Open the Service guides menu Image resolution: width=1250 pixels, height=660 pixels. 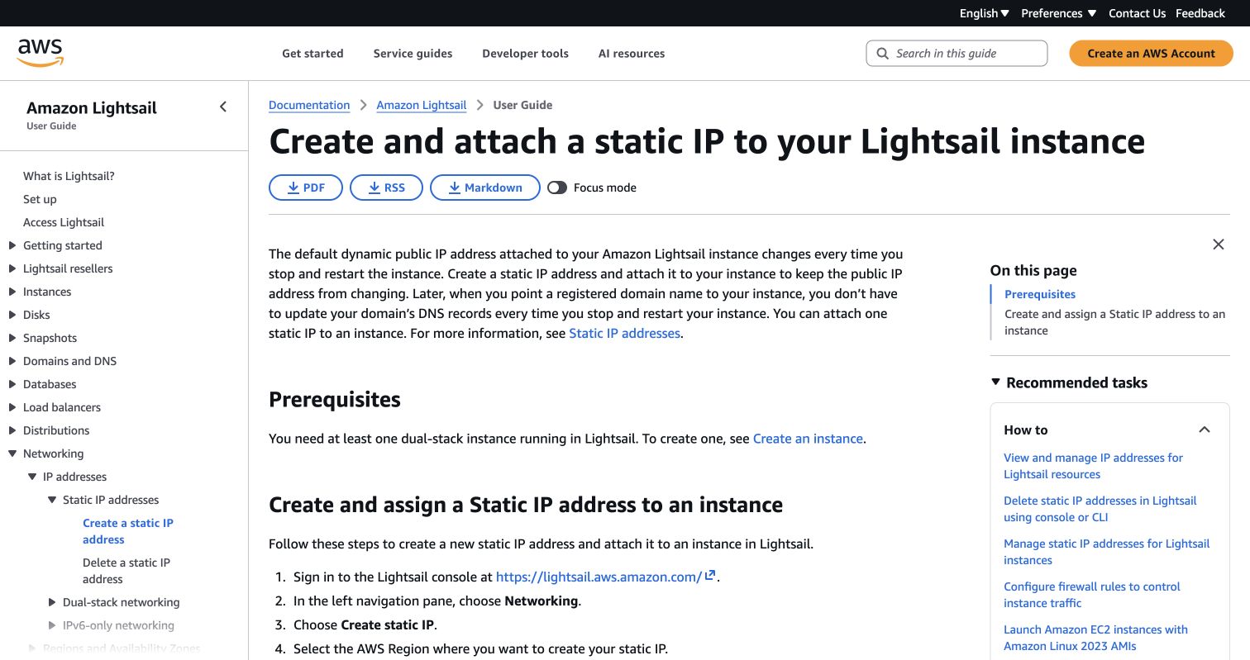pos(413,54)
